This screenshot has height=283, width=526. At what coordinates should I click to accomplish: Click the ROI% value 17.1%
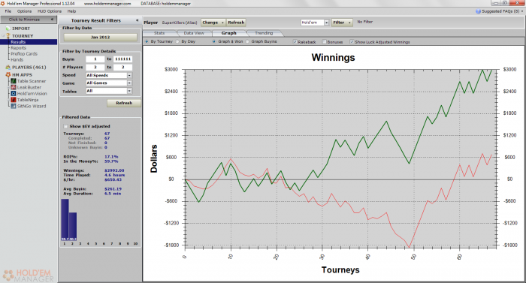(111, 157)
